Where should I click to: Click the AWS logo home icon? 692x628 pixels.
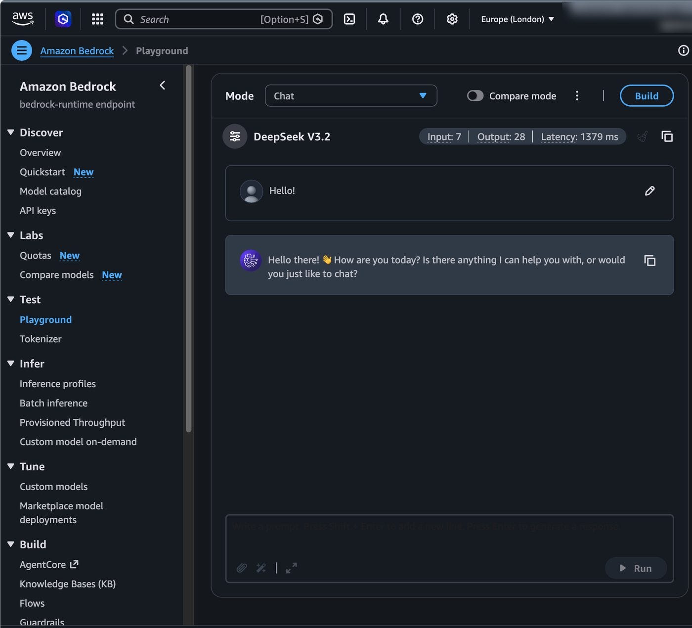[x=23, y=19]
